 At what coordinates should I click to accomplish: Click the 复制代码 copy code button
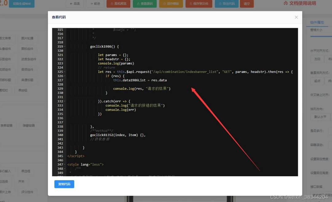64,184
